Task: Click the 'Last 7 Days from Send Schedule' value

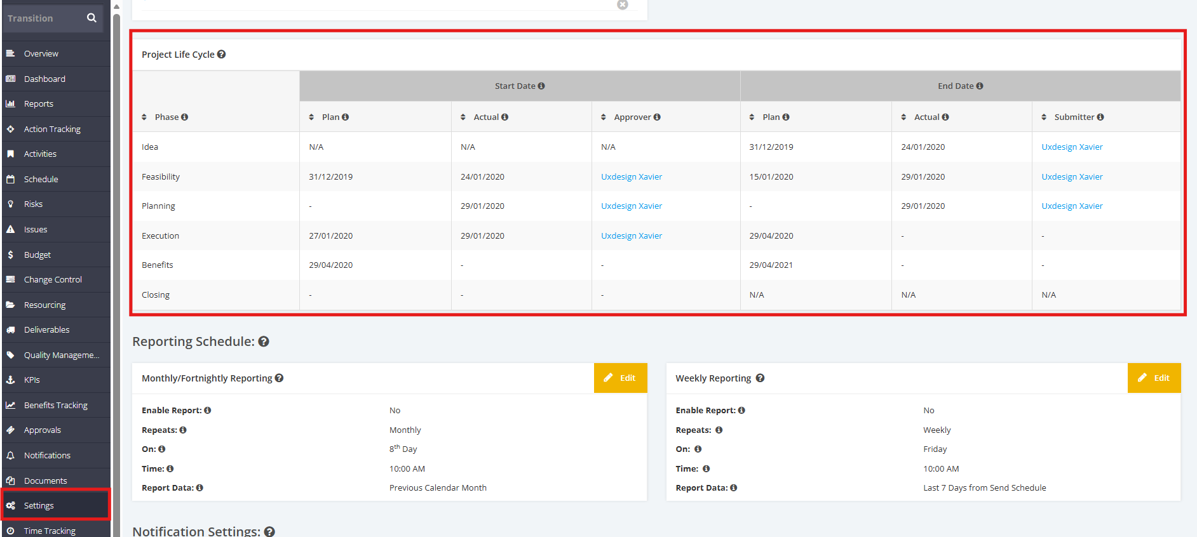Action: pos(985,488)
